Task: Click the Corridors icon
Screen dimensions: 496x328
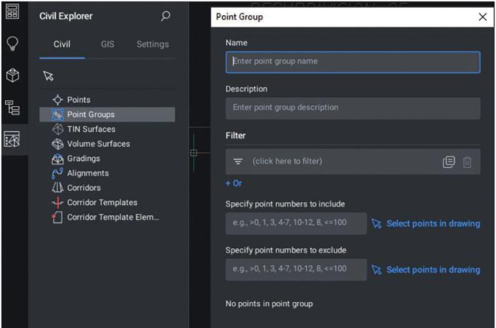Action: [x=57, y=188]
